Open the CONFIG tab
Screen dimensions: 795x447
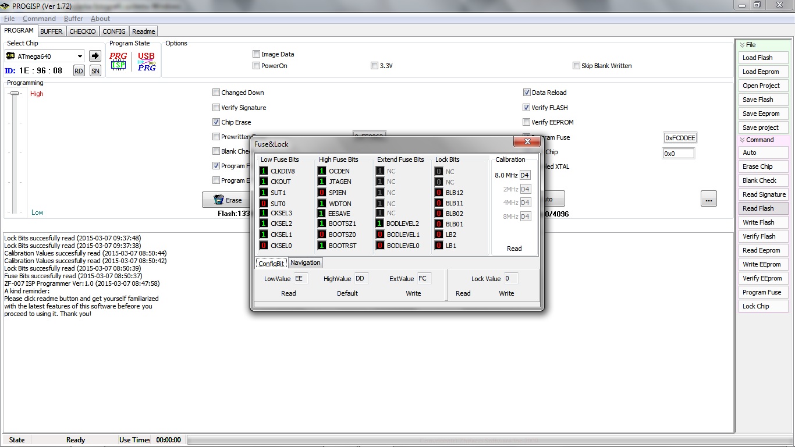pyautogui.click(x=114, y=31)
